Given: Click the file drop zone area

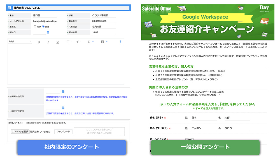Looking at the screenshot, I should point(99,132).
